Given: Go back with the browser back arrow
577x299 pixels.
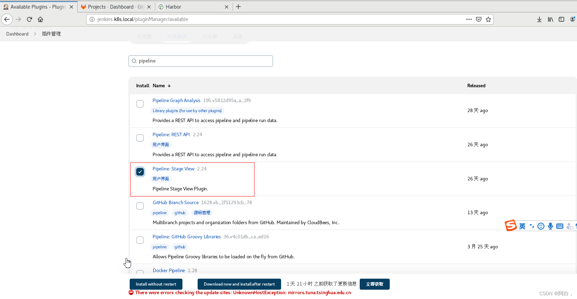Looking at the screenshot, I should coord(7,19).
